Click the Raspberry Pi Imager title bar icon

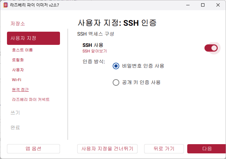point(5,5)
